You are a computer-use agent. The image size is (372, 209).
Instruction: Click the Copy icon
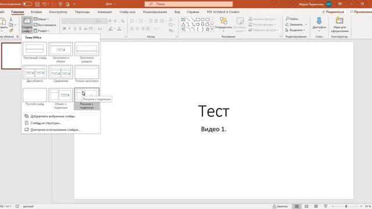coord(11,24)
